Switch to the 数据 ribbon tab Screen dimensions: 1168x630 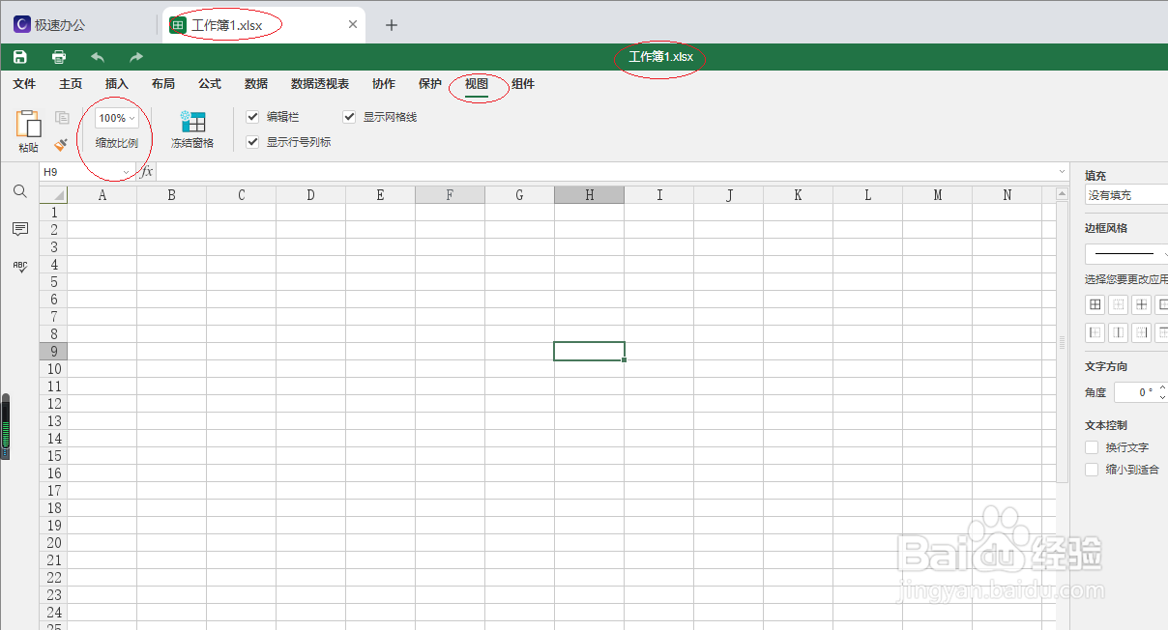255,84
